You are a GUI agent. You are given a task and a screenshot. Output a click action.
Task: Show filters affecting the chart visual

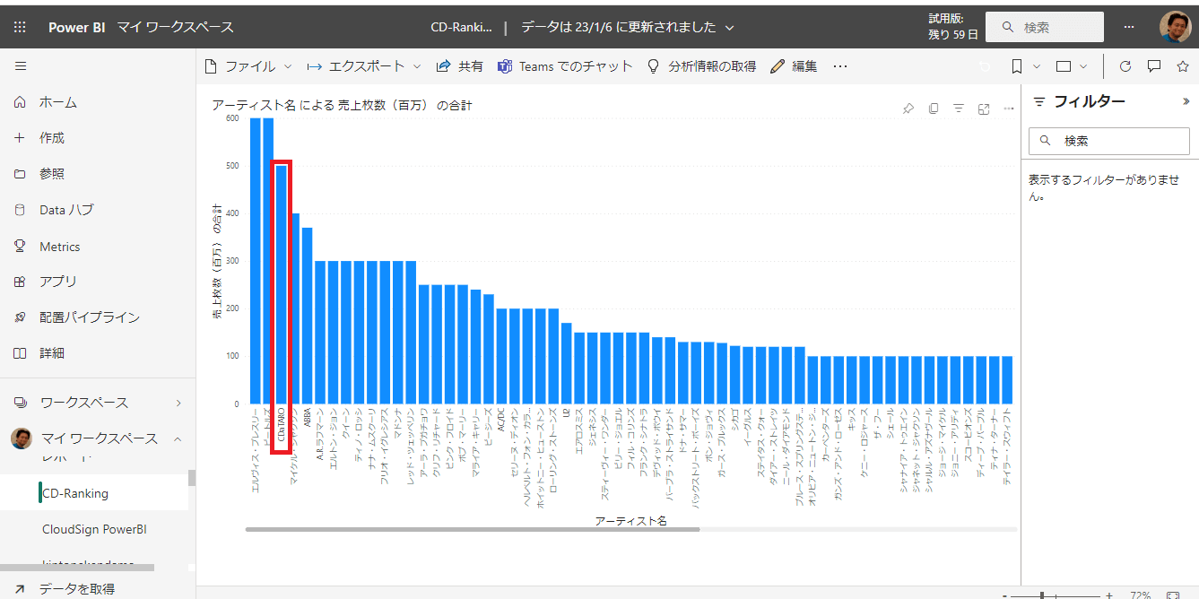click(x=959, y=109)
